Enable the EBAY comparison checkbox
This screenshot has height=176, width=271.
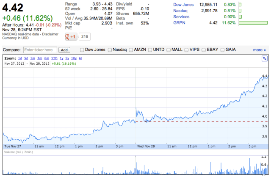click(204, 50)
